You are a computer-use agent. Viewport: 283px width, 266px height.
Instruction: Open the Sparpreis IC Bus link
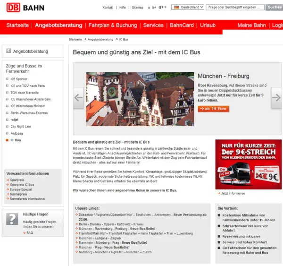23,185
